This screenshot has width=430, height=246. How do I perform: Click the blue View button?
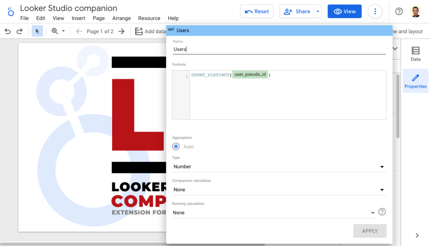(x=344, y=11)
